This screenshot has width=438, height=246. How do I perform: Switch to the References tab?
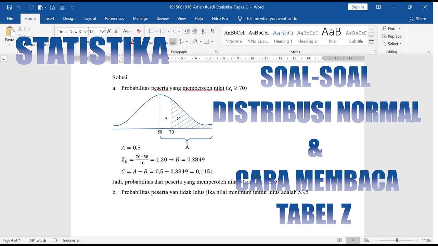point(114,18)
